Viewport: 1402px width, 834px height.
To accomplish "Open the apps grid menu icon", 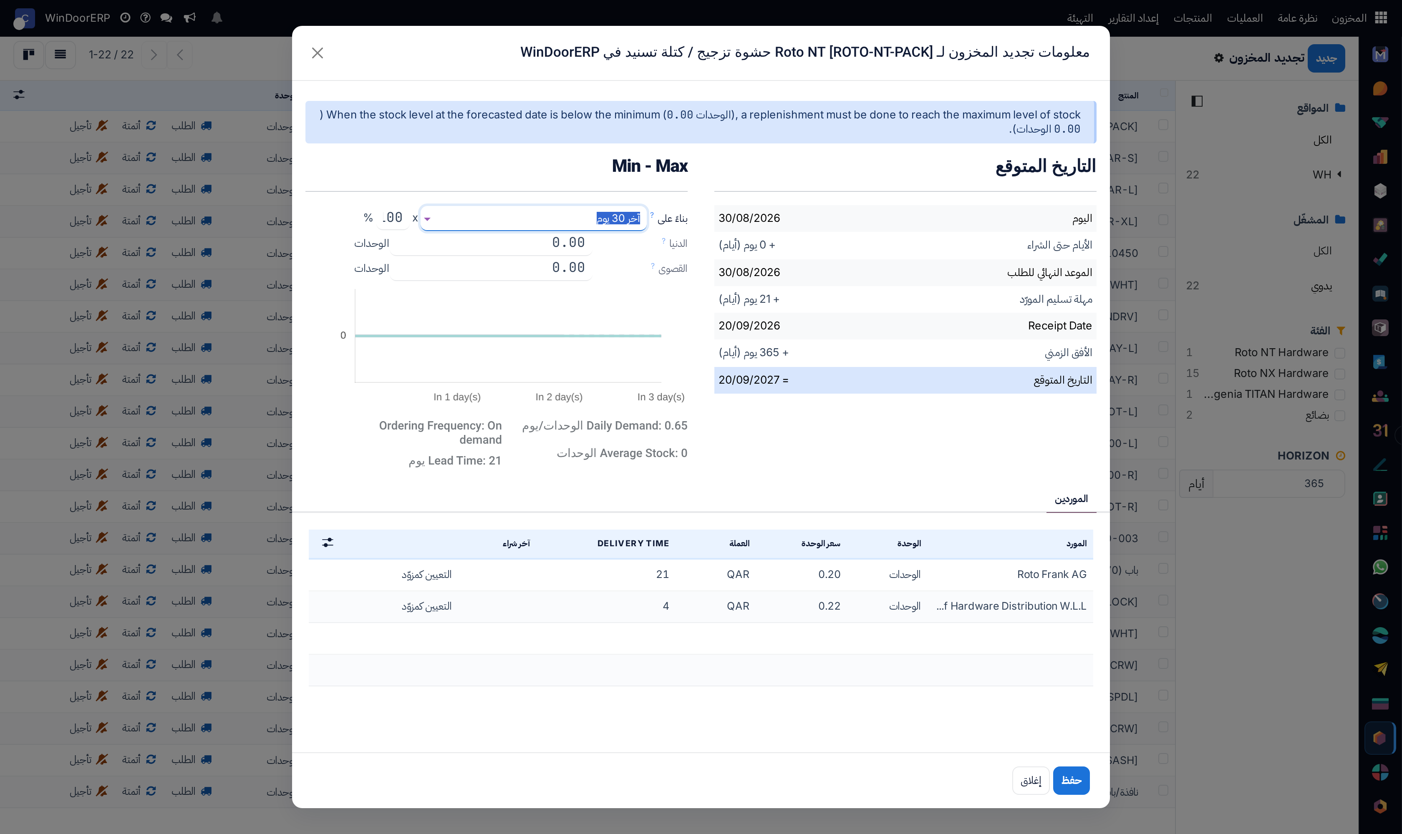I will point(1381,18).
